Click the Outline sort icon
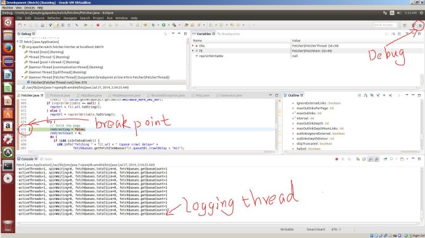The width and height of the screenshot is (425, 238). tap(366, 95)
